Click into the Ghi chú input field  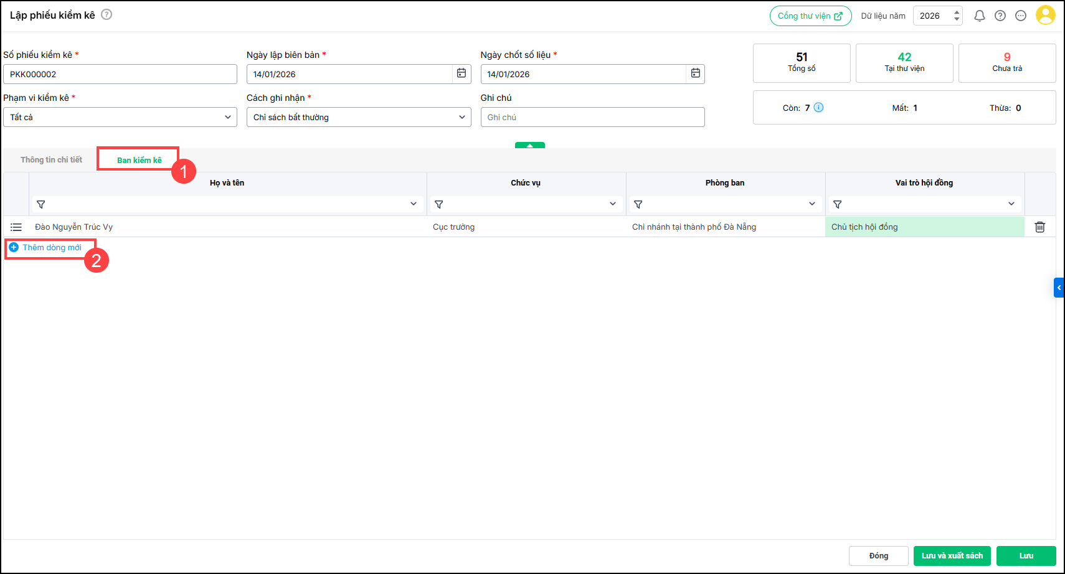click(x=592, y=117)
